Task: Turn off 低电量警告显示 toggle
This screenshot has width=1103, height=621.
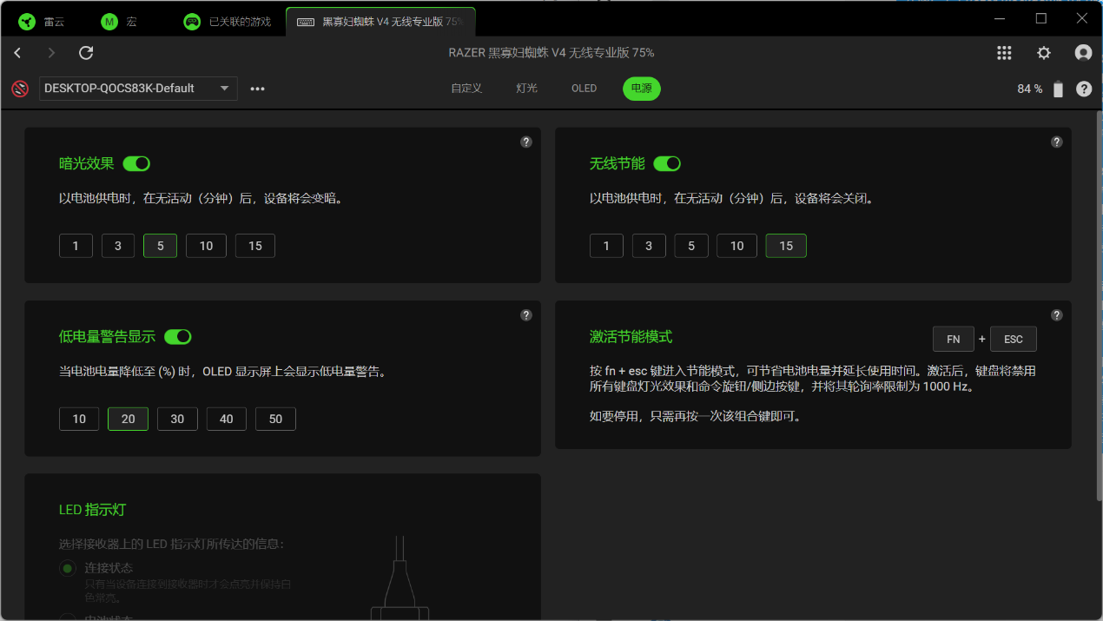Action: coord(177,336)
